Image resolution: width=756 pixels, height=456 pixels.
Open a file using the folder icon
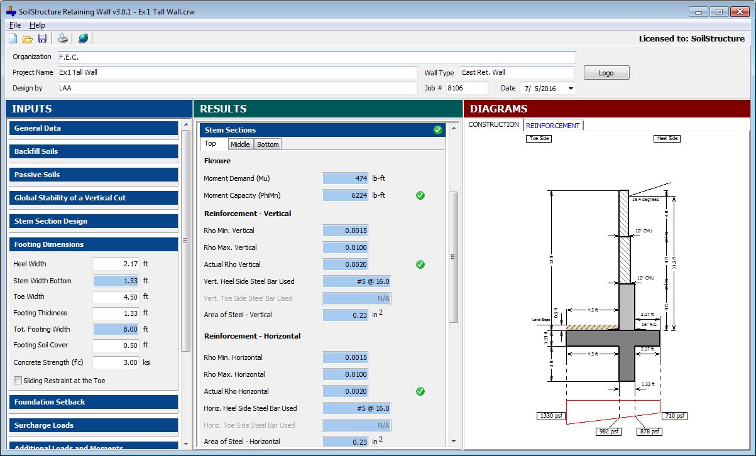(27, 38)
